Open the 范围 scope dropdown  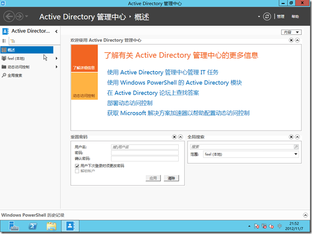pyautogui.click(x=251, y=154)
